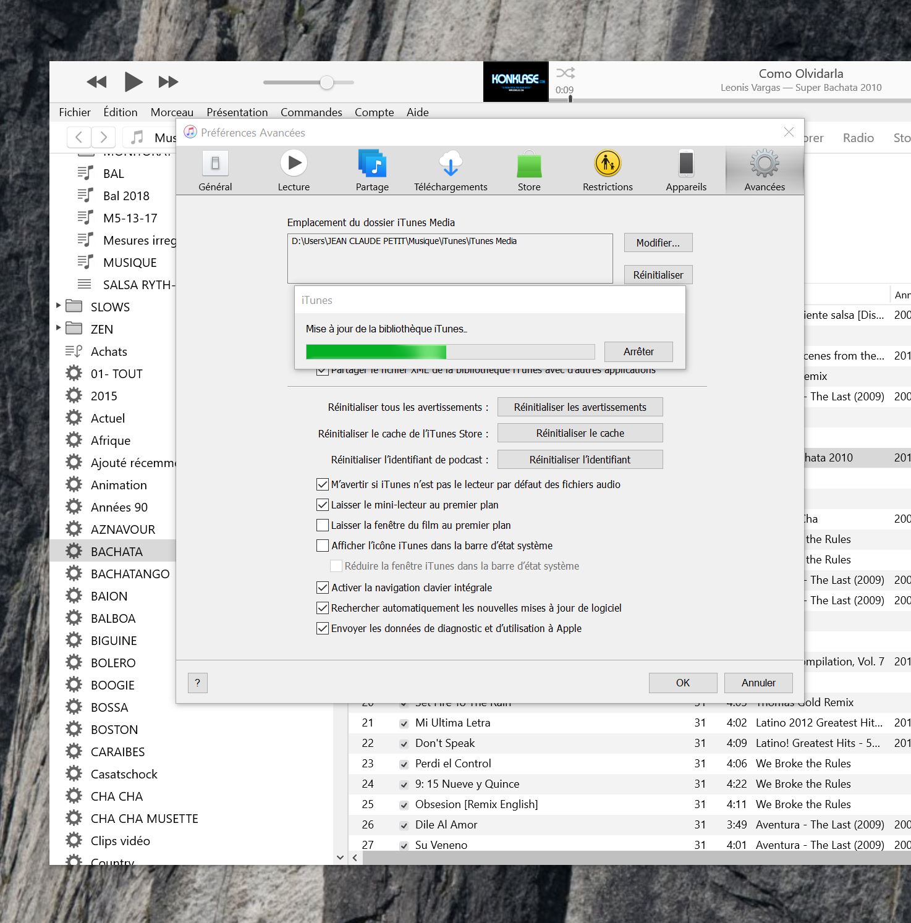Open the Compte menu
911x923 pixels.
click(374, 112)
